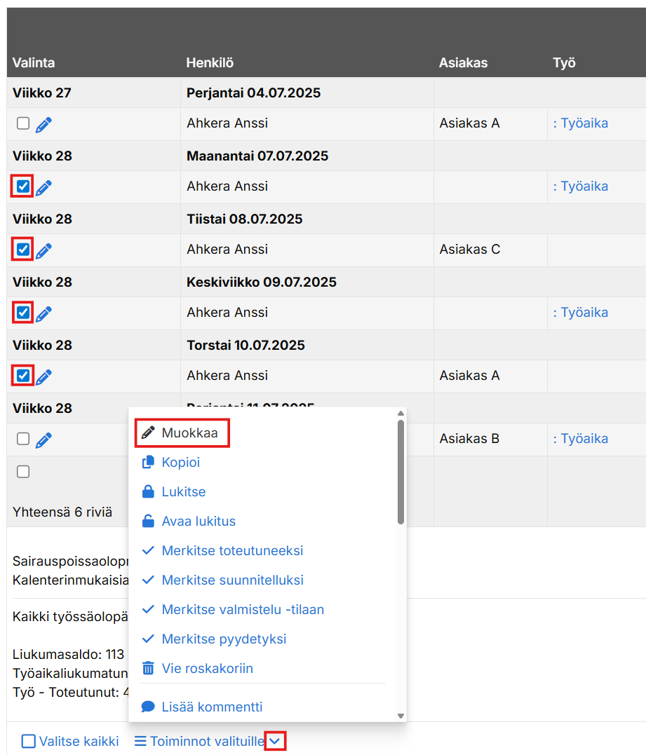
Task: Click the lock icon beside Lukitse
Action: (x=148, y=492)
